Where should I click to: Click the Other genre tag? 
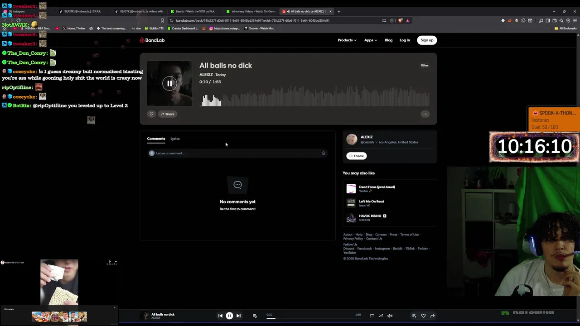(425, 65)
